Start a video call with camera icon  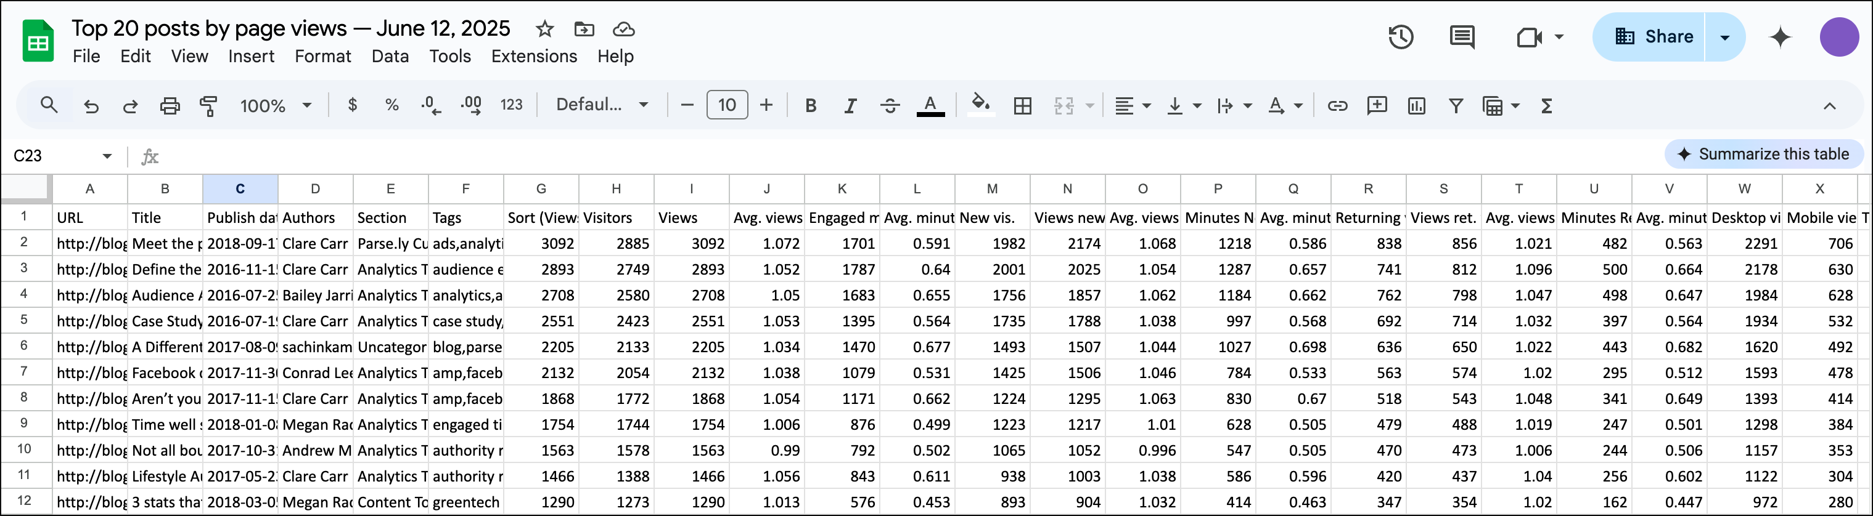point(1529,37)
